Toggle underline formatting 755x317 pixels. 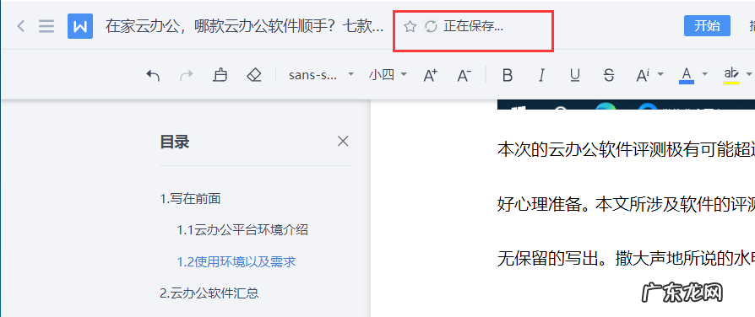[x=574, y=75]
